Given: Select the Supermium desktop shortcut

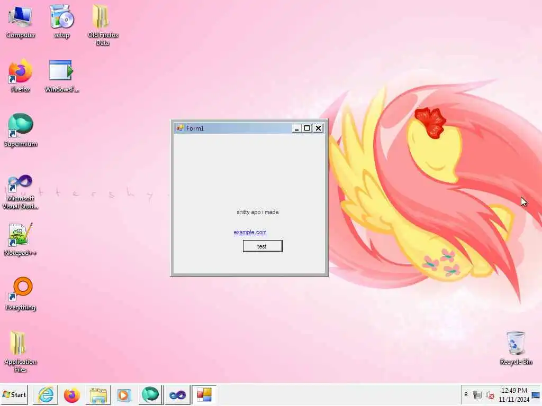Looking at the screenshot, I should (x=21, y=131).
